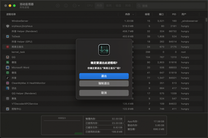Select the 抖音 Helper (GPU) row

coord(102,42)
